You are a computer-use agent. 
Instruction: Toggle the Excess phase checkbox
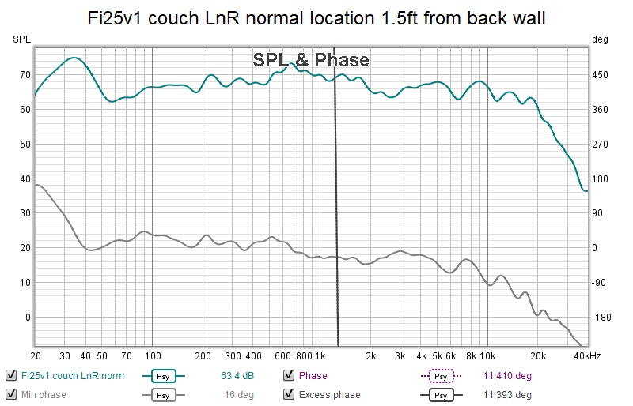[x=289, y=394]
